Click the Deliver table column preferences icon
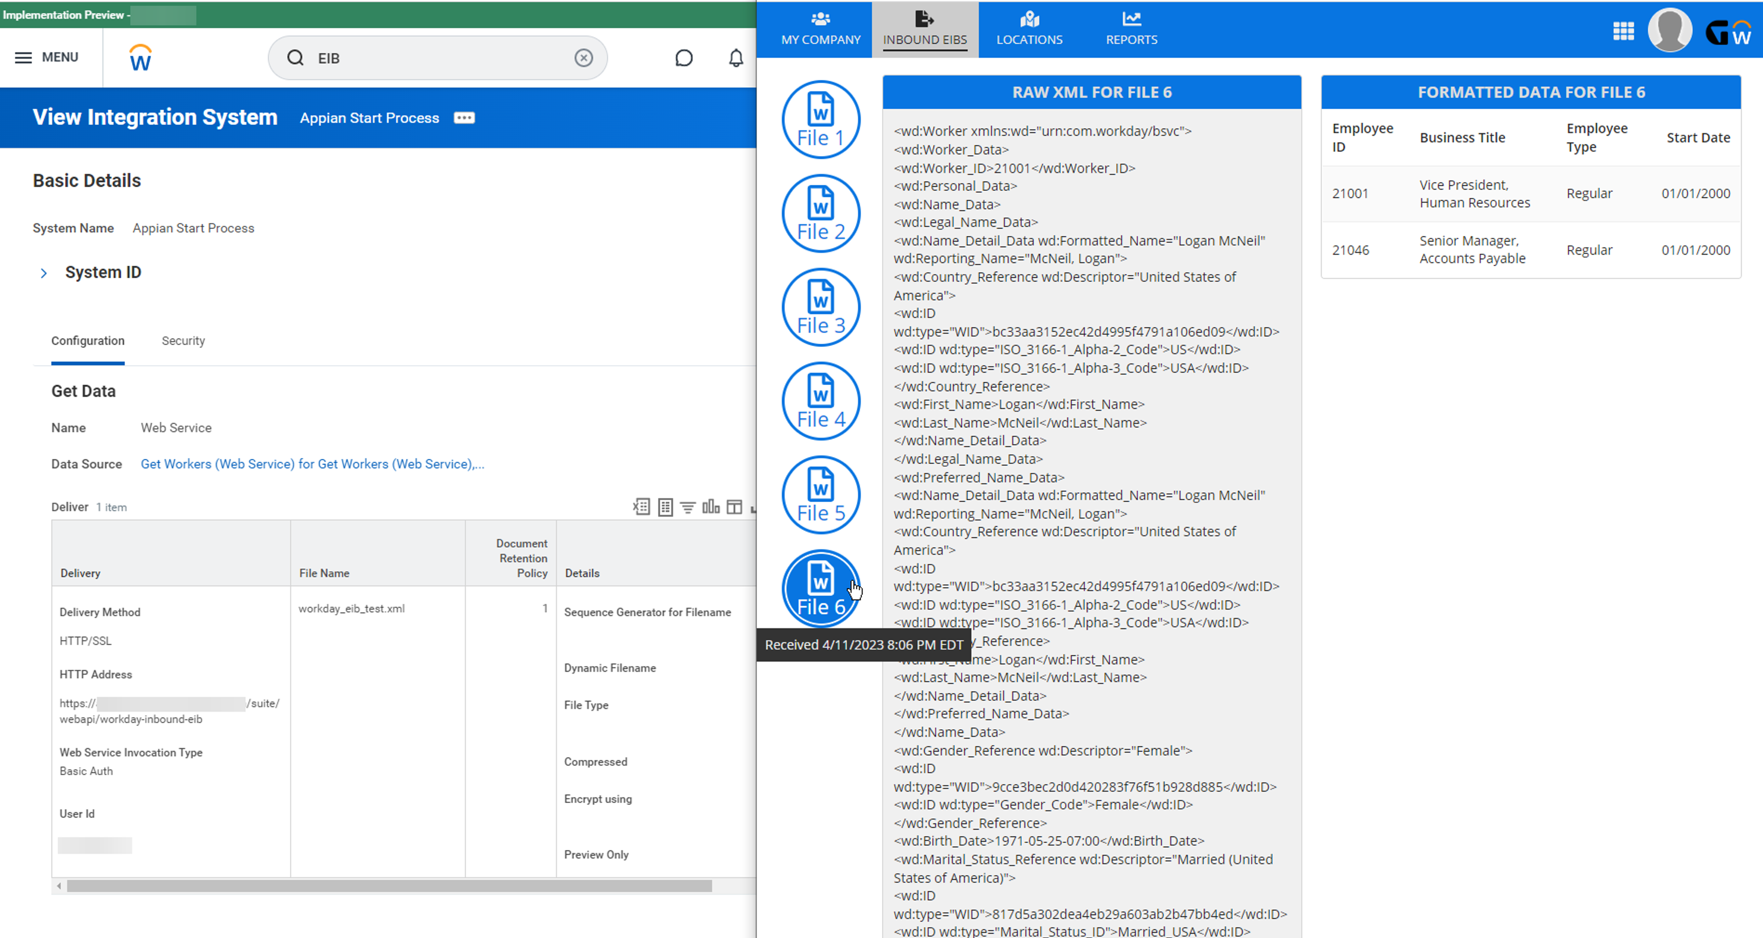This screenshot has height=938, width=1763. [735, 507]
